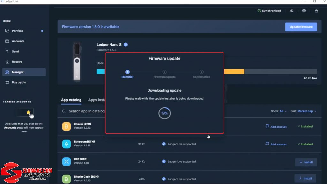This screenshot has width=327, height=184.
Task: Select Manager in the sidebar menu
Action: click(x=24, y=72)
